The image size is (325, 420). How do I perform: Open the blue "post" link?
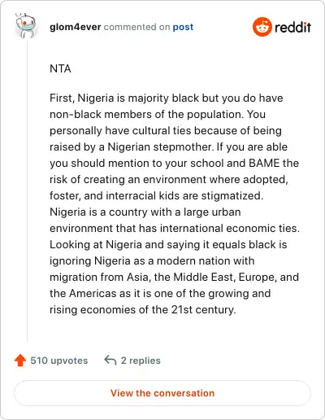coord(183,27)
